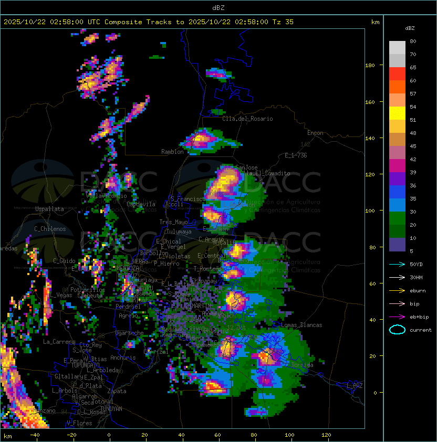
Task: Click the 120 tick on horizontal axis
Action: point(326,435)
